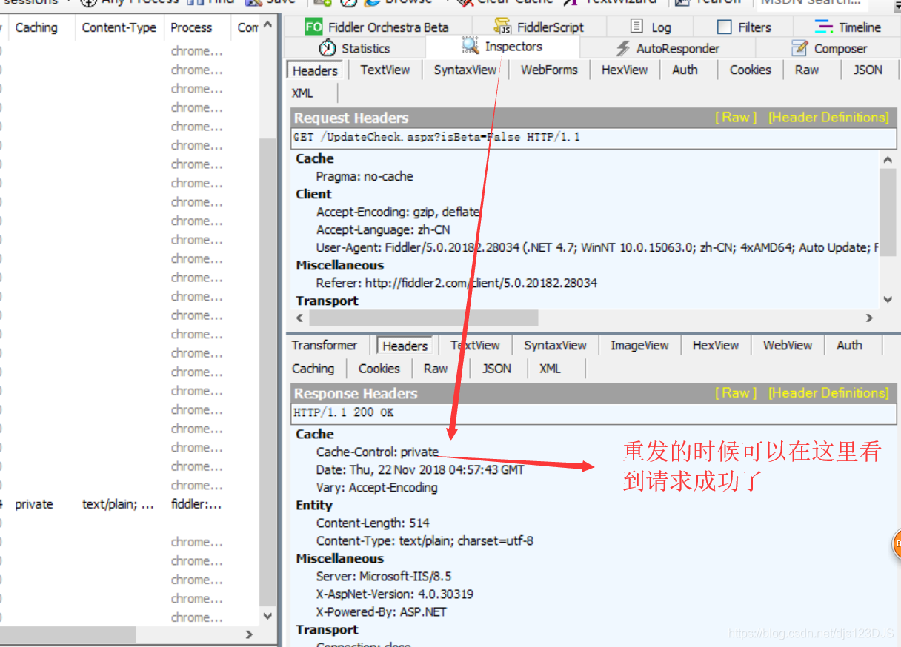Open response Raw inspector tab
The height and width of the screenshot is (647, 901).
(x=436, y=368)
